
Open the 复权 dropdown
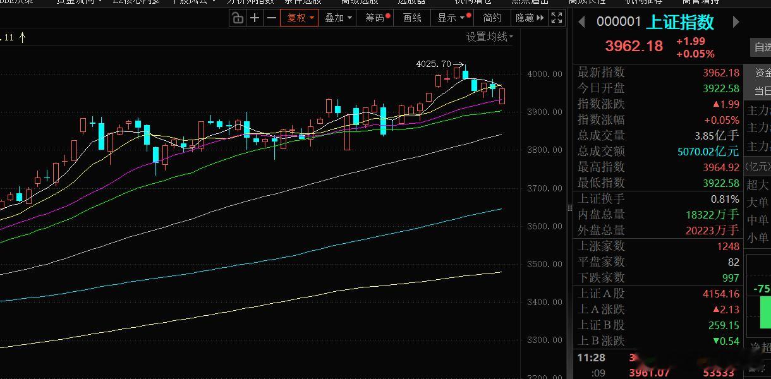click(300, 18)
